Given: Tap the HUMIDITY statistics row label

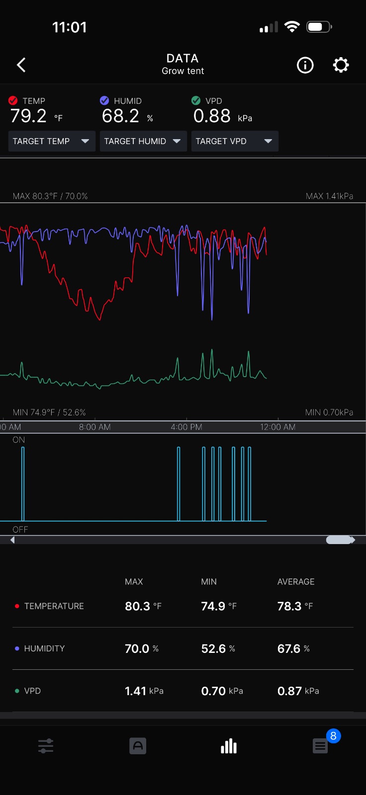Looking at the screenshot, I should click(44, 648).
